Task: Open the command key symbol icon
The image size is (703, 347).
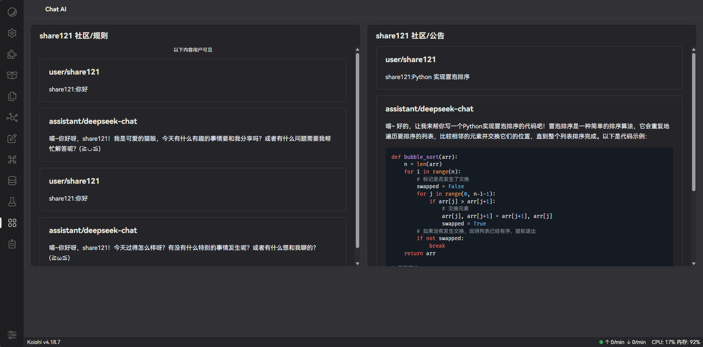Action: tap(12, 160)
